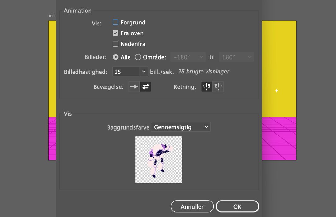The image size is (336, 217).
Task: Click the 'Bevægelse:' label
Action: (108, 87)
